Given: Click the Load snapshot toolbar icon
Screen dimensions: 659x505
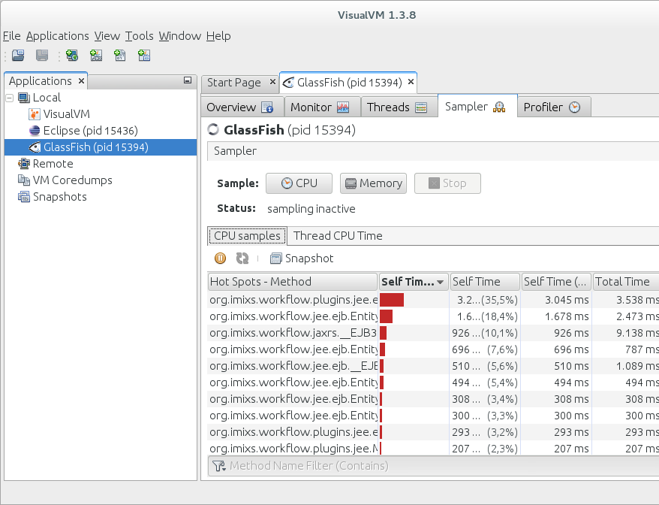Looking at the screenshot, I should 18,56.
